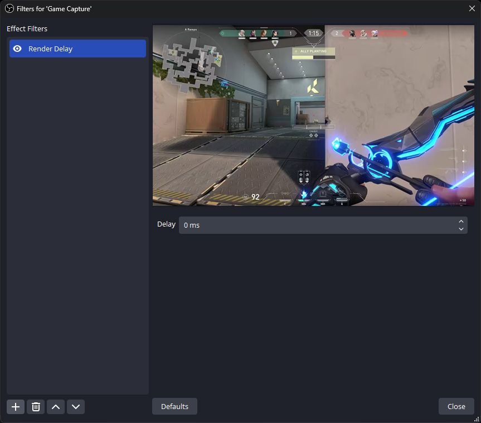Increase Delay value with the up stepper
Screen dimensions: 481x423
click(x=461, y=222)
